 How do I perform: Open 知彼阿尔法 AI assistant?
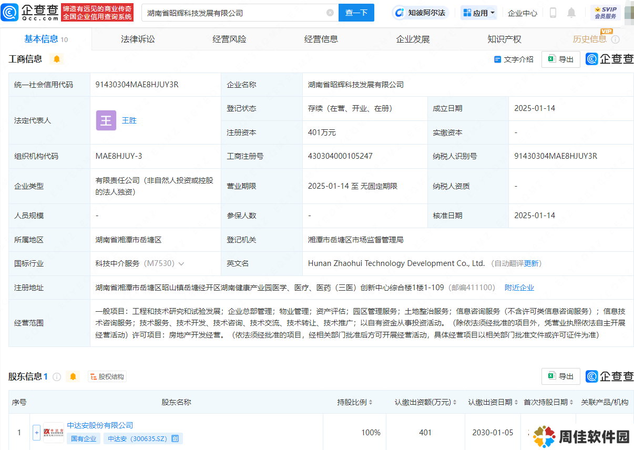tap(422, 13)
